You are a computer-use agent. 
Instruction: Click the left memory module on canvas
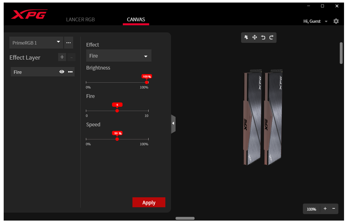pos(253,117)
